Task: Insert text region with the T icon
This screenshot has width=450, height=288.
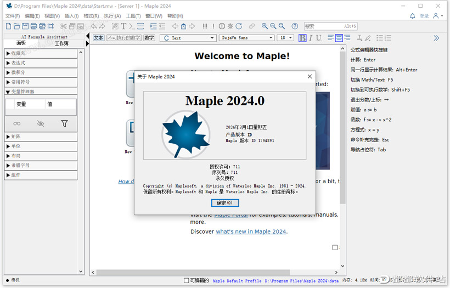Action: (x=123, y=26)
